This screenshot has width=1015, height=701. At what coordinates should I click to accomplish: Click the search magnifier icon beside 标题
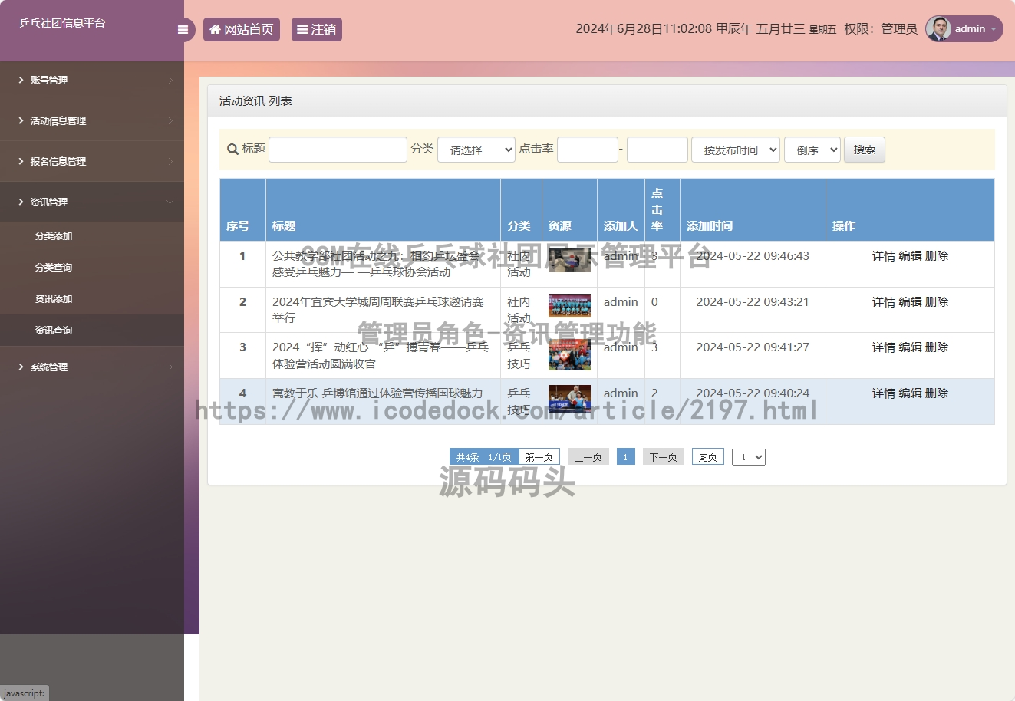click(x=232, y=150)
